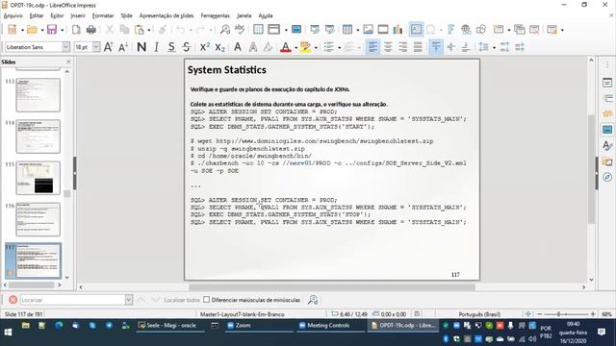This screenshot has width=616, height=346.
Task: Apply outline font effect icon
Action: (x=253, y=47)
